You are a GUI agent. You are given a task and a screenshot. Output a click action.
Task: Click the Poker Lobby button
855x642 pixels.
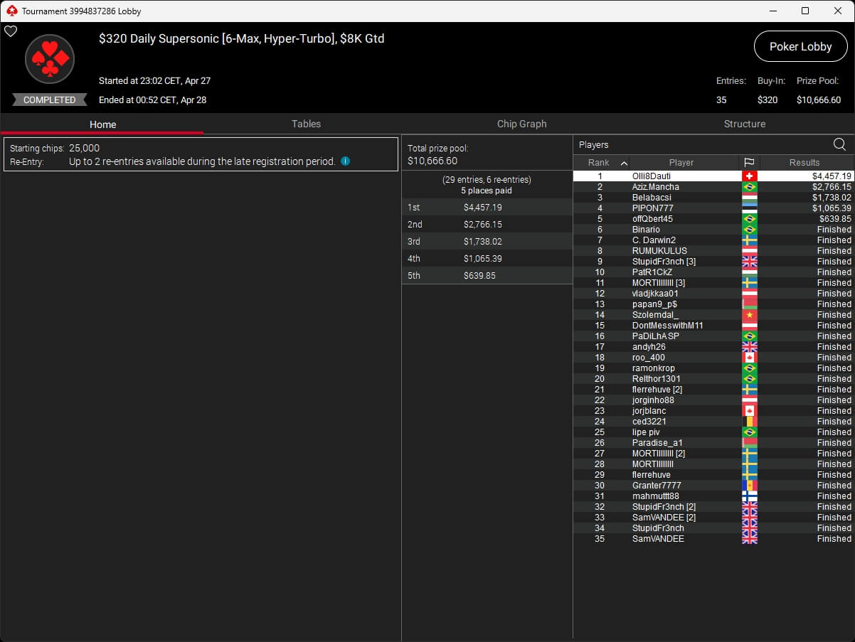pos(800,47)
